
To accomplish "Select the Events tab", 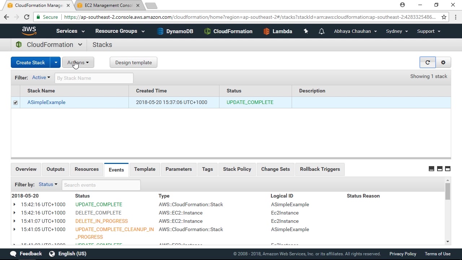I will 116,169.
